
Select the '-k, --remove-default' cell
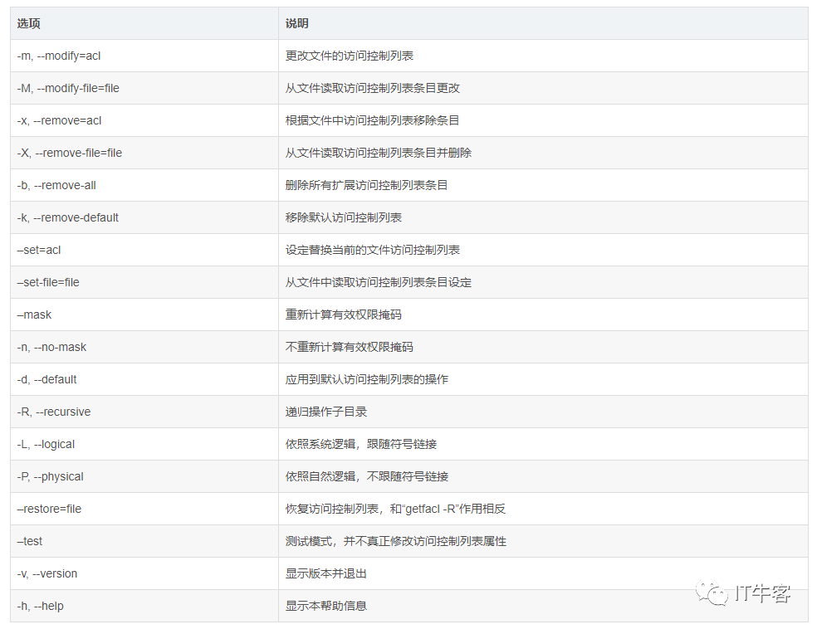(x=144, y=217)
